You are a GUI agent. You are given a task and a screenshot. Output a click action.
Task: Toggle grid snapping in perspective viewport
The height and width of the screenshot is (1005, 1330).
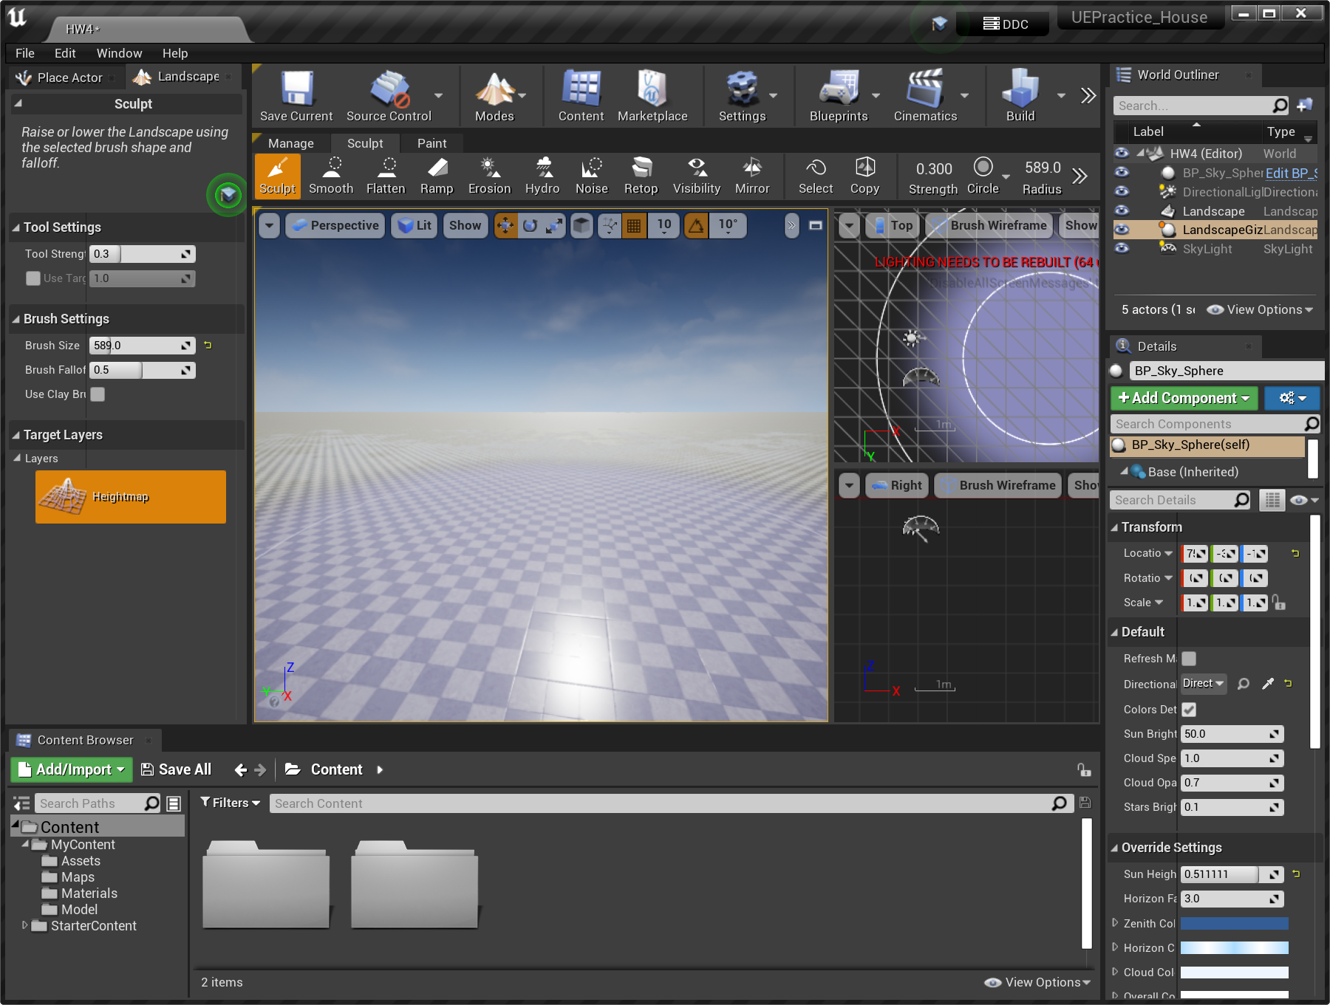(x=634, y=225)
